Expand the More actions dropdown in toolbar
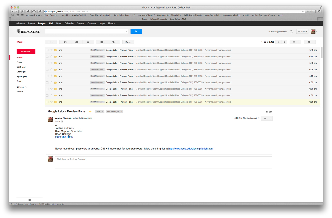This screenshot has width=332, height=218. coord(128,42)
